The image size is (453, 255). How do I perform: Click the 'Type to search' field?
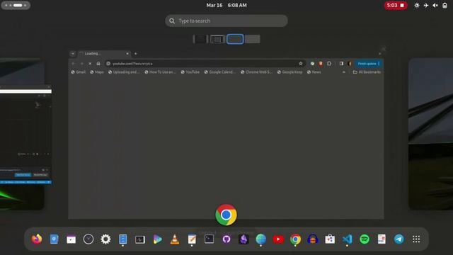click(x=226, y=21)
